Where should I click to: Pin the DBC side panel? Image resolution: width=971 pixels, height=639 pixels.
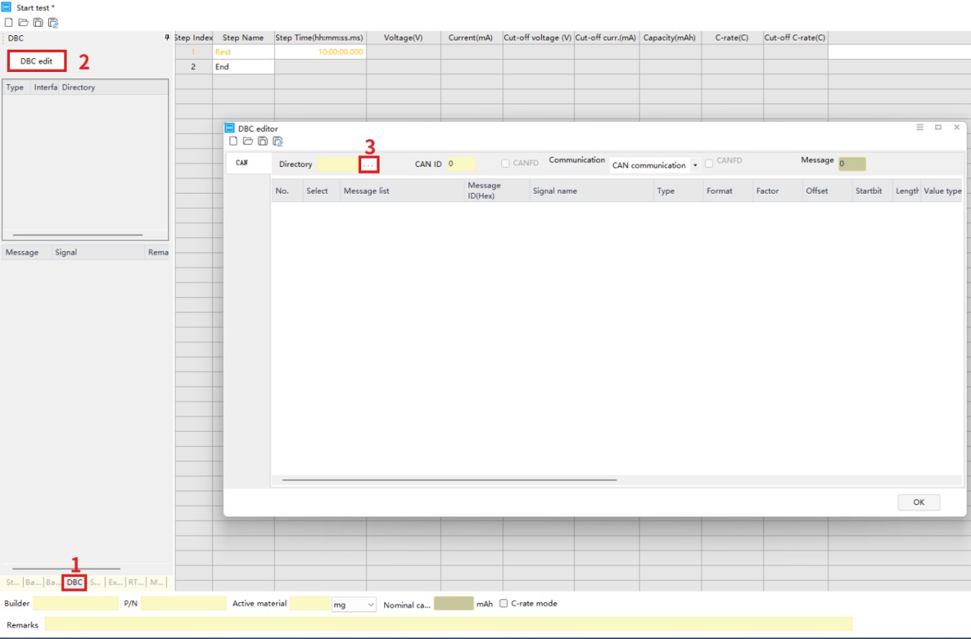tap(168, 37)
